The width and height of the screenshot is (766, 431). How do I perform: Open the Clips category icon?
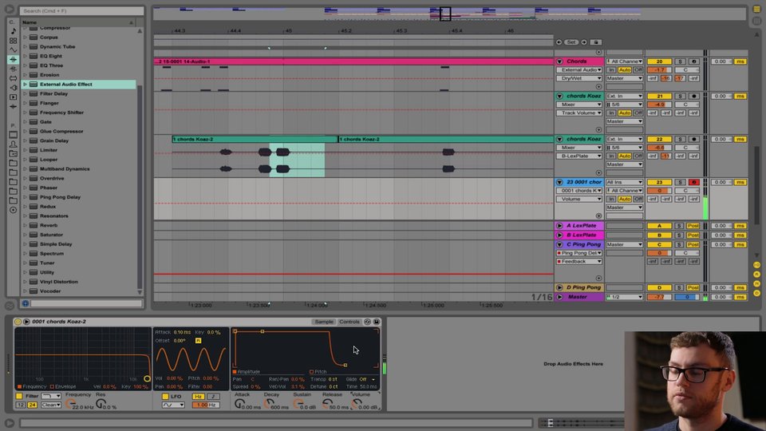click(14, 97)
